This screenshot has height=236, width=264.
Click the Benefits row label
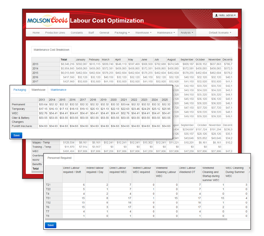pyautogui.click(x=37, y=164)
